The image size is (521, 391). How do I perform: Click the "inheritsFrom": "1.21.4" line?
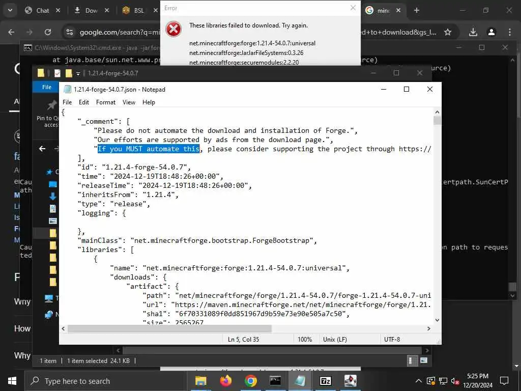point(128,195)
